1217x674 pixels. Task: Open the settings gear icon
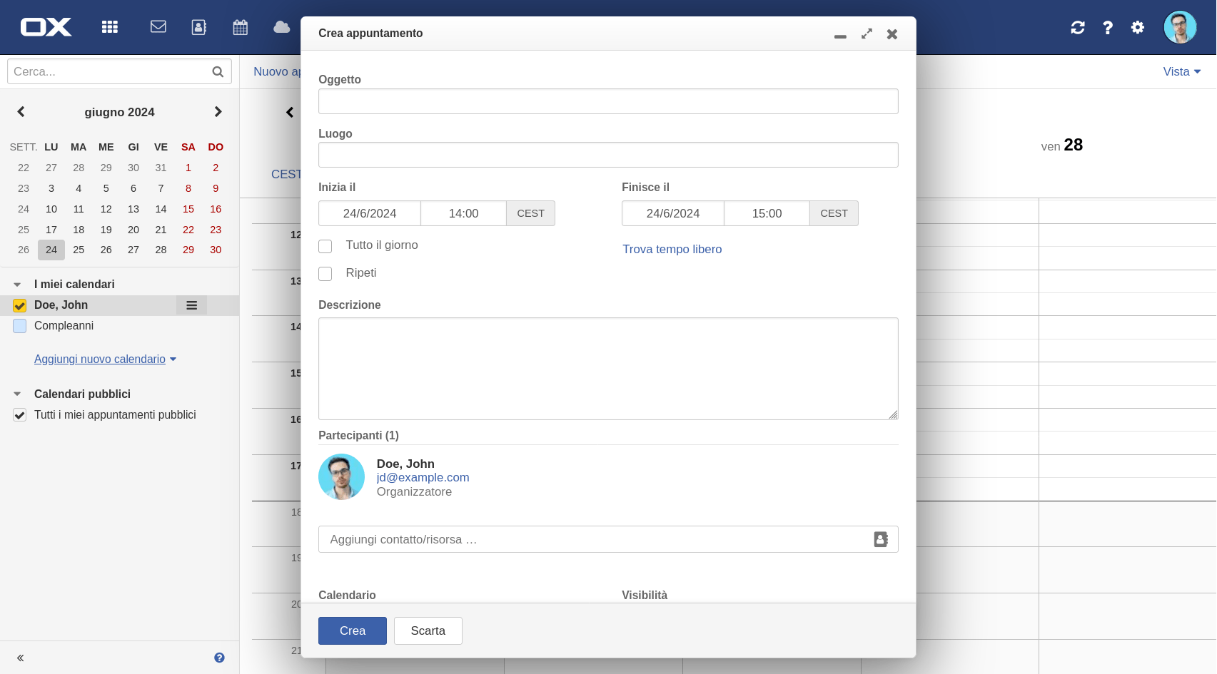(1138, 27)
